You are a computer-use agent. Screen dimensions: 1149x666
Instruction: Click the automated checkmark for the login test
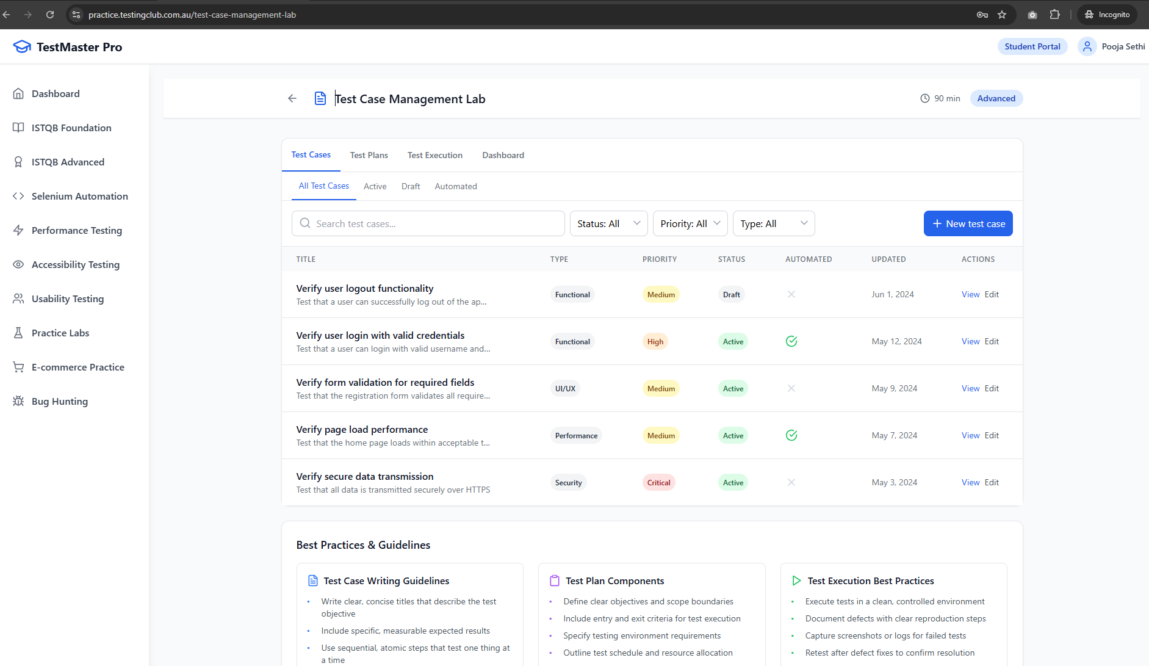tap(791, 341)
